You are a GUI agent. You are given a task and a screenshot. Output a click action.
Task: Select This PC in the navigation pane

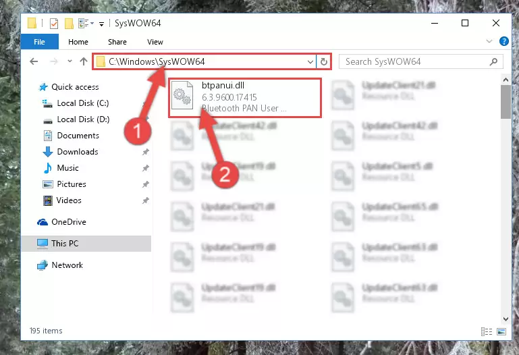(86, 244)
